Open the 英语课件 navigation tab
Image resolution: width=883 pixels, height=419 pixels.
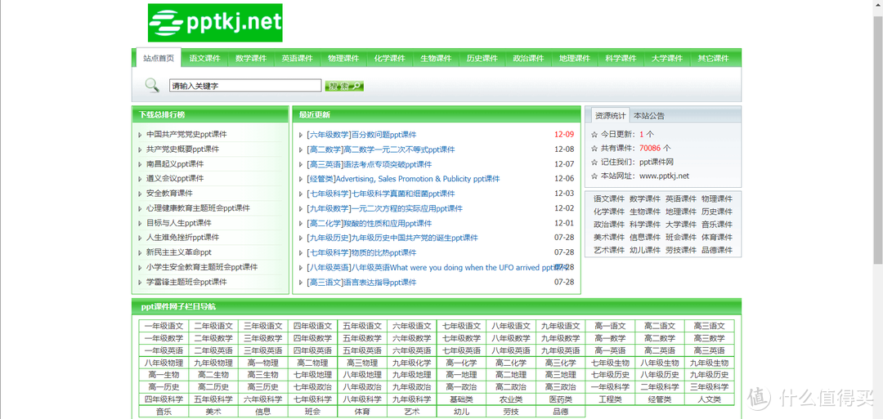pos(298,59)
